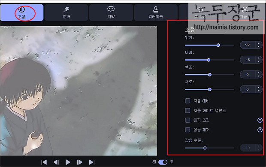The width and height of the screenshot is (266, 167).
Task: Jump to the end of the video
Action: [92, 162]
